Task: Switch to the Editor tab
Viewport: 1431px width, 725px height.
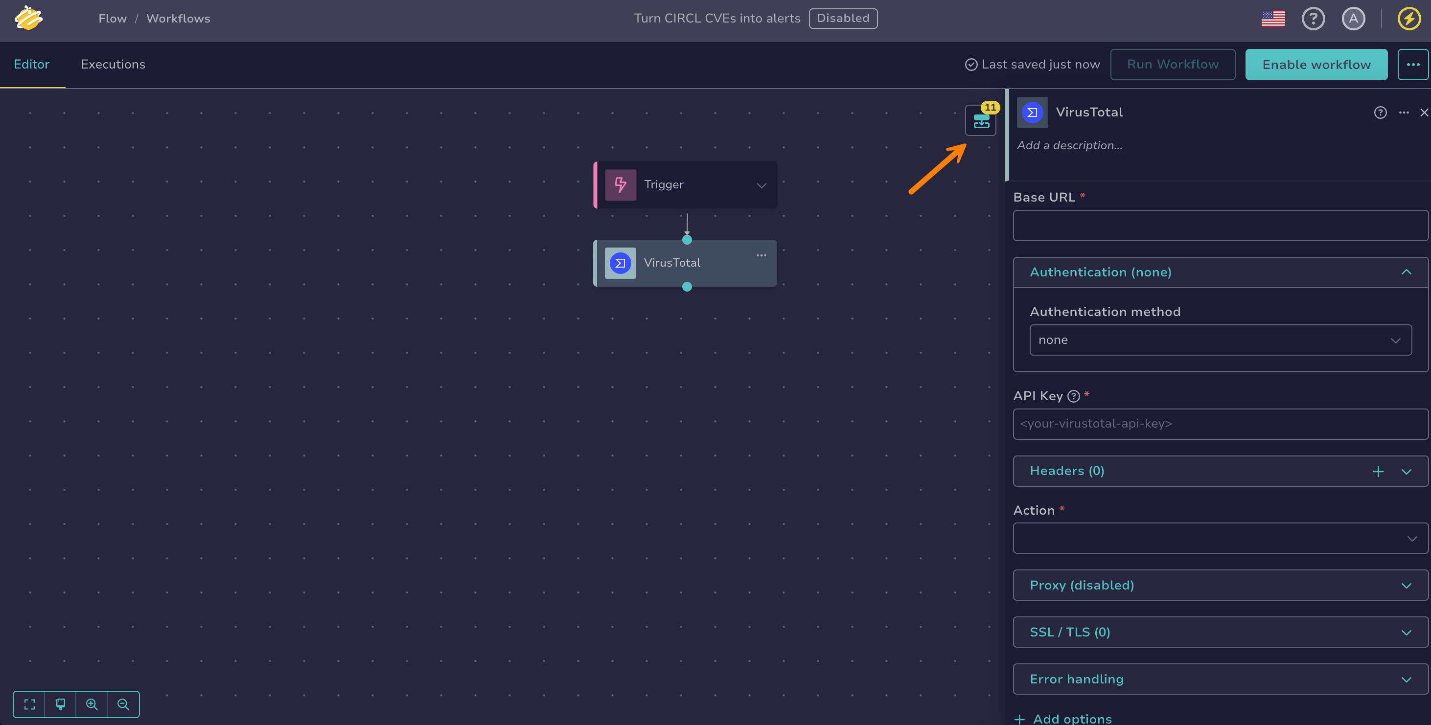Action: pos(32,65)
